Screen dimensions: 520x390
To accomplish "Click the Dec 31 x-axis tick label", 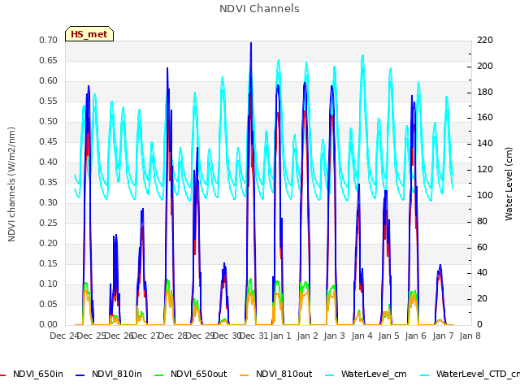I will tap(253, 336).
